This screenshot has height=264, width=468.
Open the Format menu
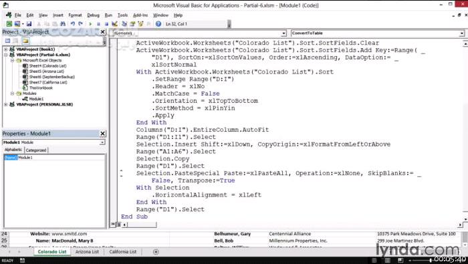click(75, 15)
